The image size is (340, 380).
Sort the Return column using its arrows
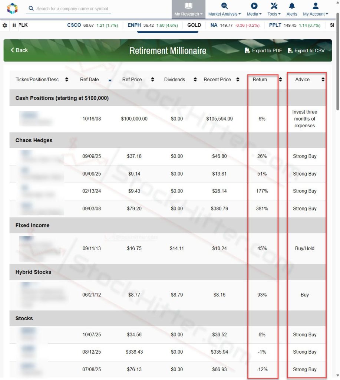click(x=280, y=79)
